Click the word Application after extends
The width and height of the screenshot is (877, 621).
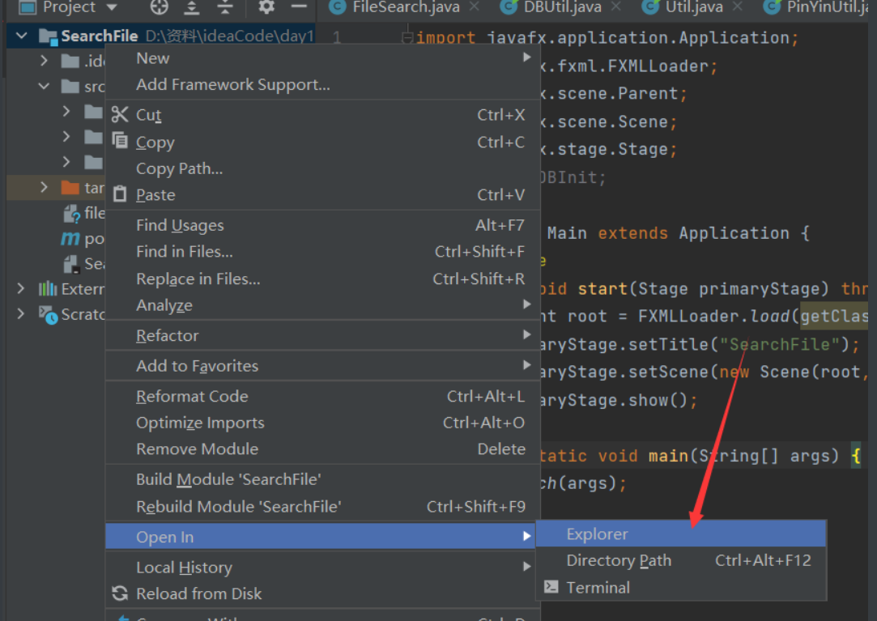click(734, 232)
